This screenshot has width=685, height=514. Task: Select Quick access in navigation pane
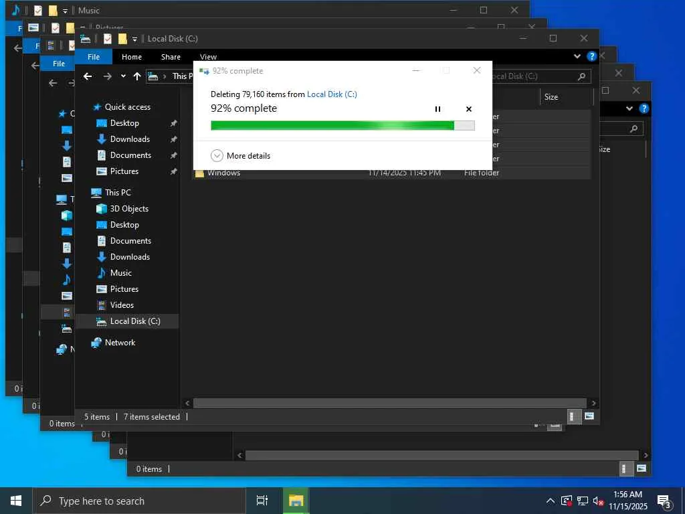tap(128, 107)
